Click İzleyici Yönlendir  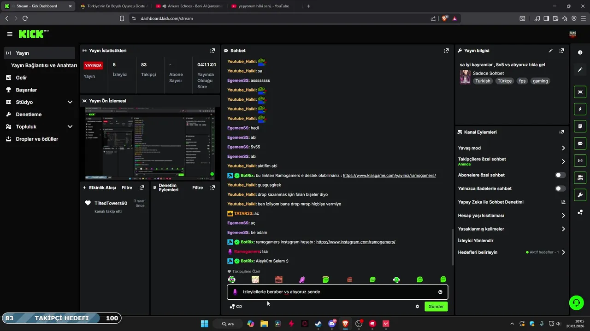476,240
